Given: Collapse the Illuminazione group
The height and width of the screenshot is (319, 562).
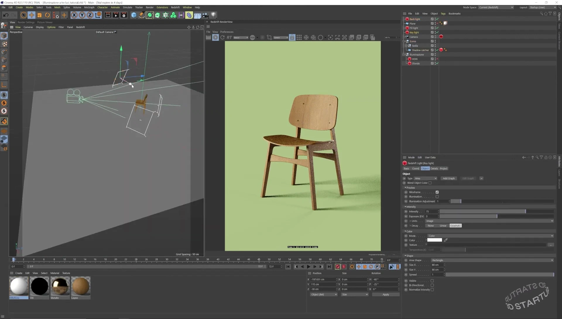Looking at the screenshot, I should tap(404, 54).
